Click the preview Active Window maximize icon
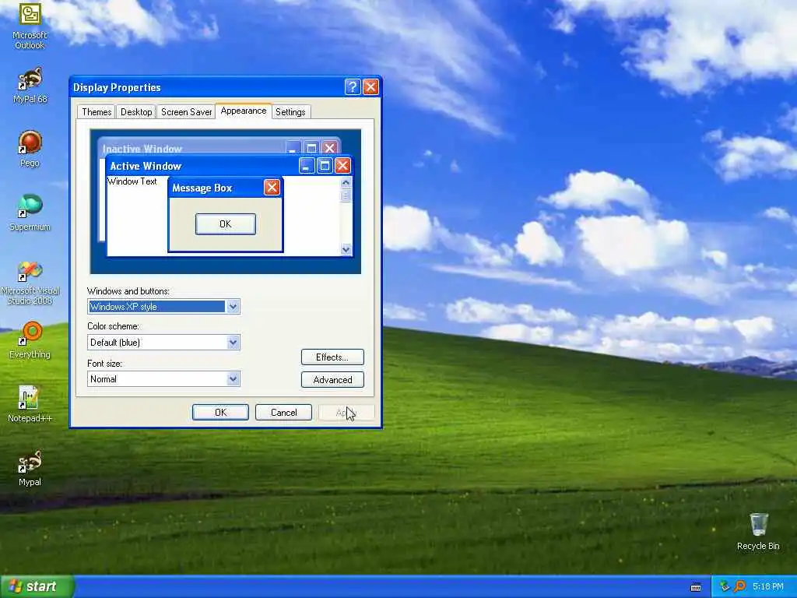The image size is (797, 598). (x=325, y=166)
